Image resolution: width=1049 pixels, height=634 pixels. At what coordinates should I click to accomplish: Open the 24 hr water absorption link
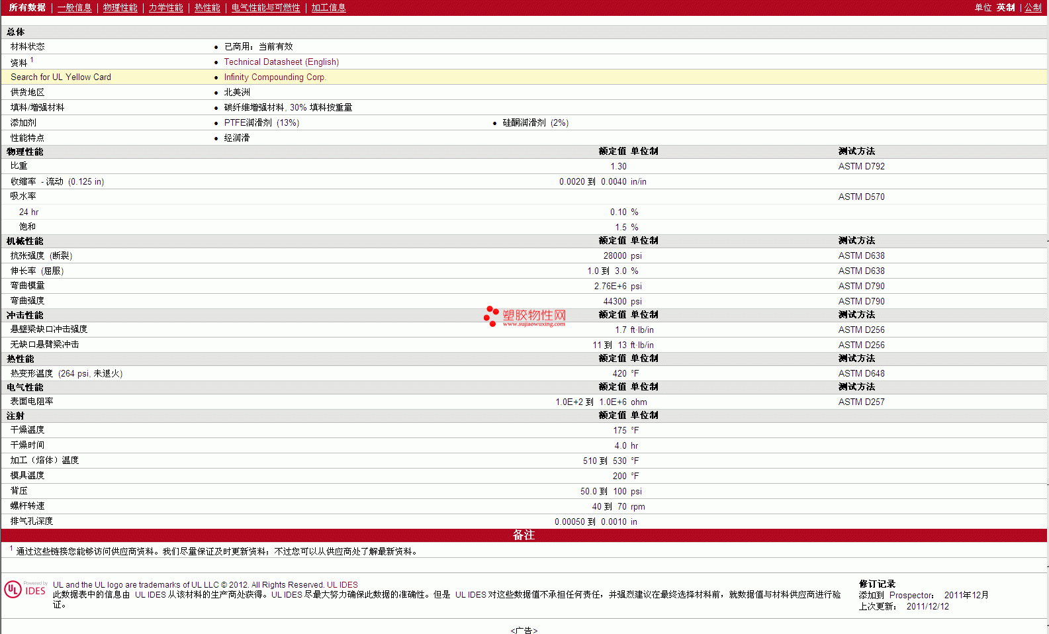click(x=28, y=212)
